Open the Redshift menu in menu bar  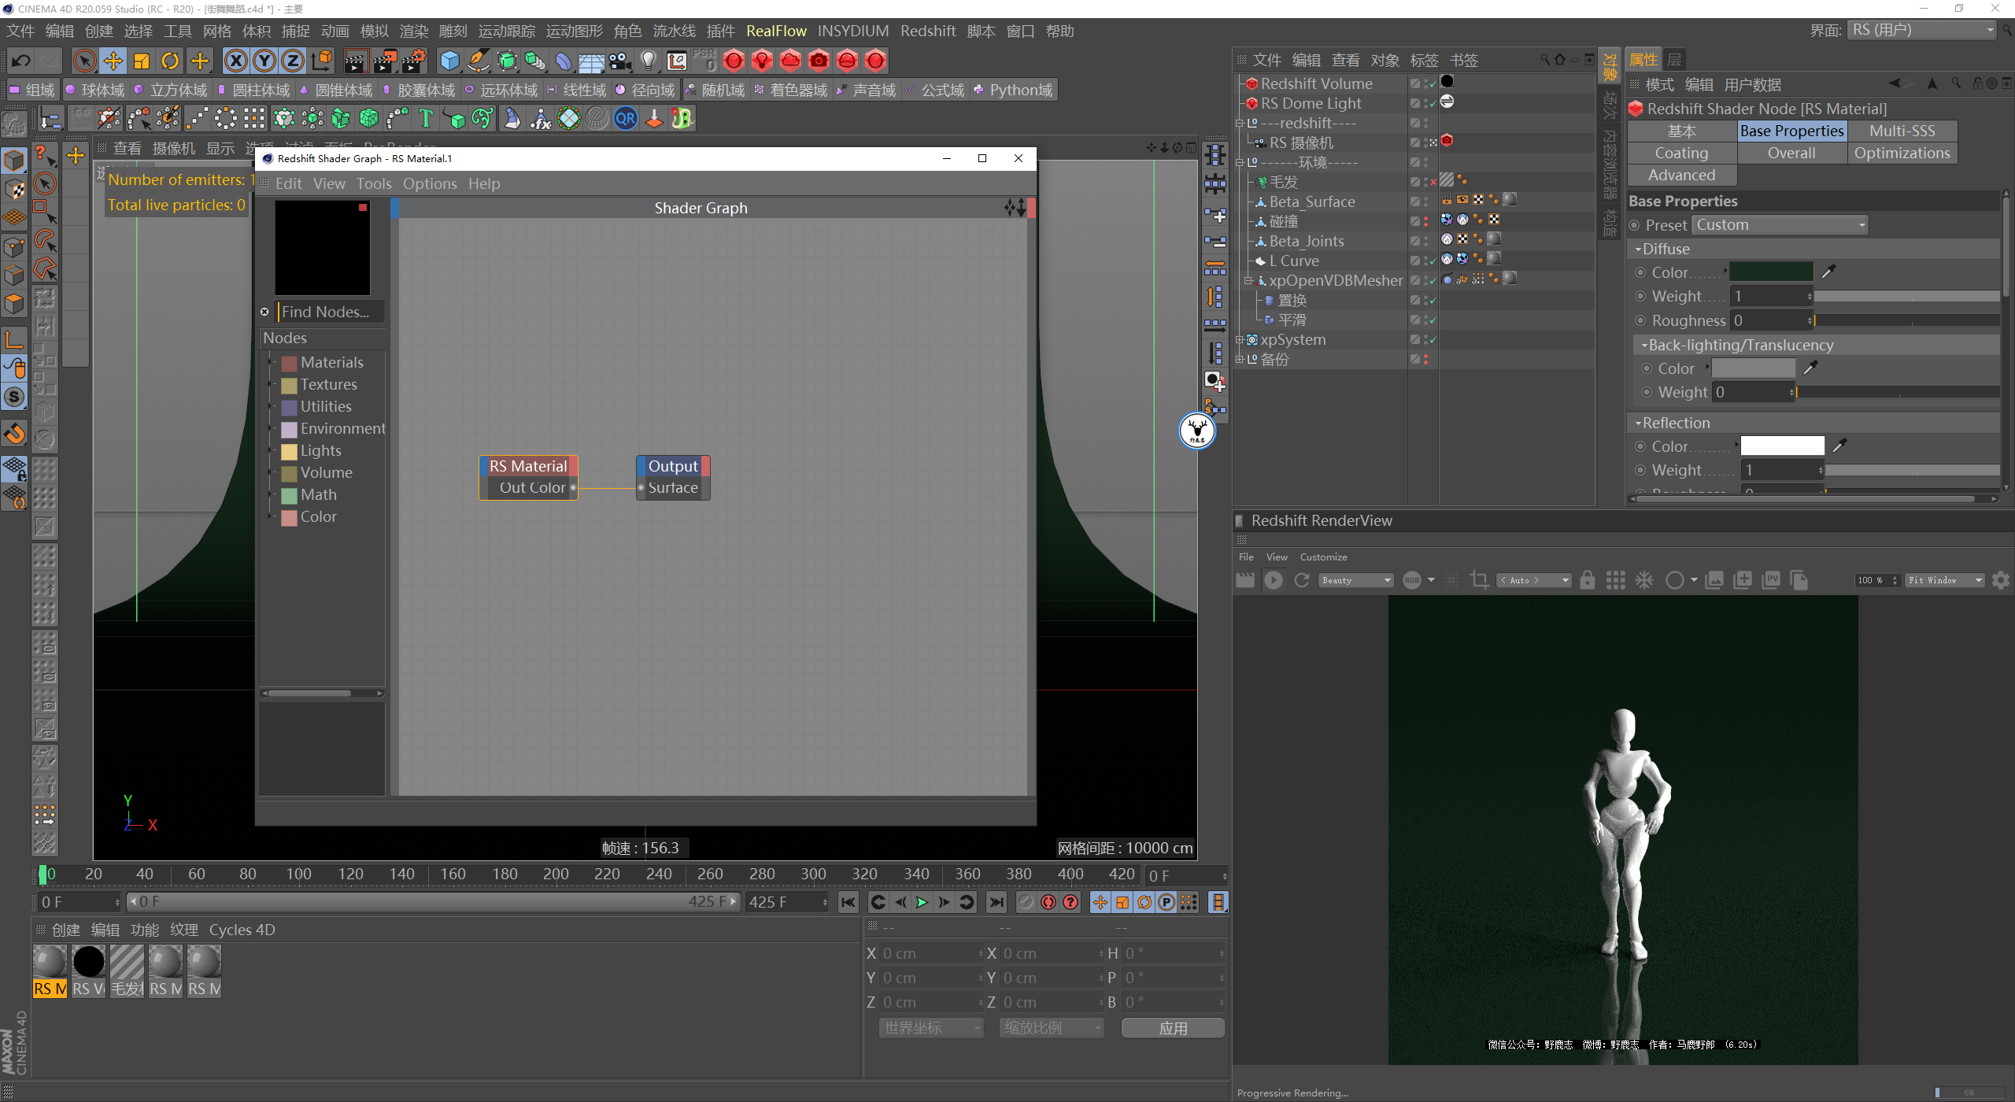tap(927, 31)
